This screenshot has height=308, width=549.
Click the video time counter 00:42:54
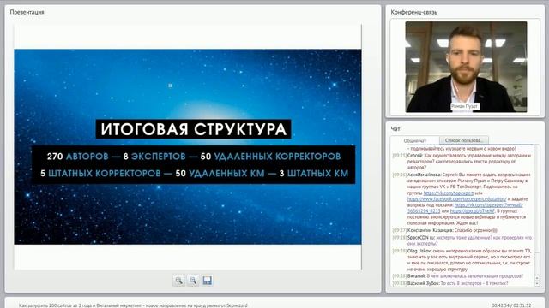coord(500,305)
